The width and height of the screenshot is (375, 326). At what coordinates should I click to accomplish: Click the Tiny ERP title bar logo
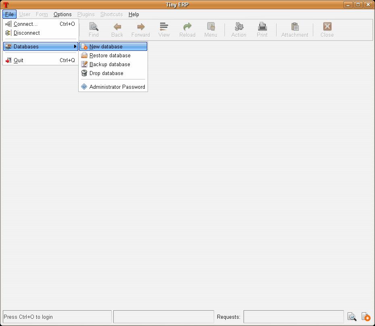pyautogui.click(x=6, y=4)
